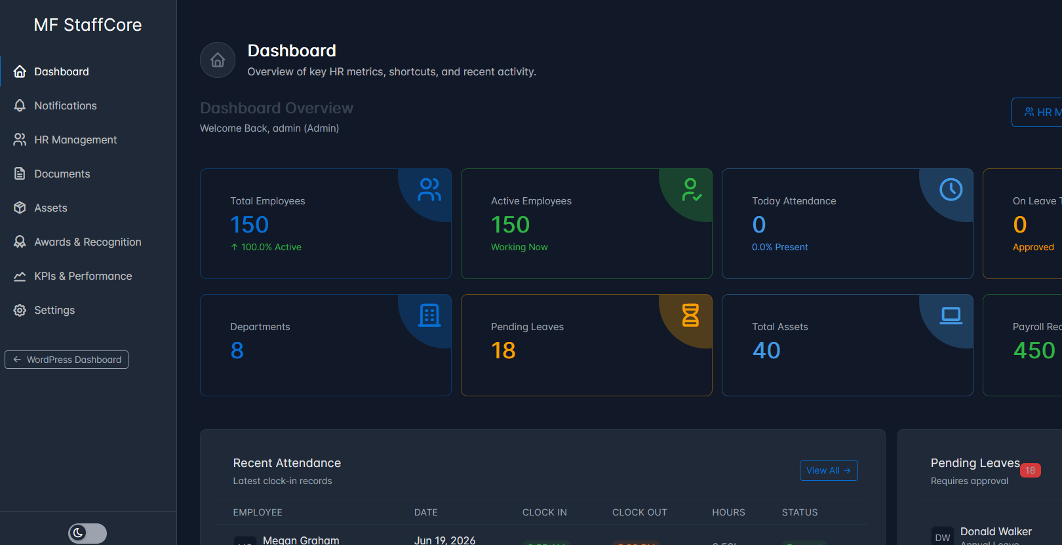Screen dimensions: 1062x545
Task: Click the Dashboard home icon in sidebar
Action: (x=20, y=71)
